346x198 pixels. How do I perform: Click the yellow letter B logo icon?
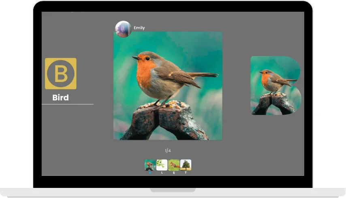[x=60, y=74]
